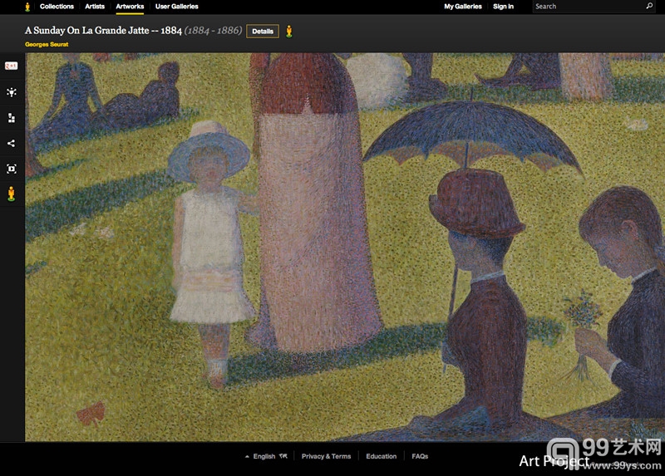Open the FAQs link
Image resolution: width=665 pixels, height=476 pixels.
coord(420,456)
